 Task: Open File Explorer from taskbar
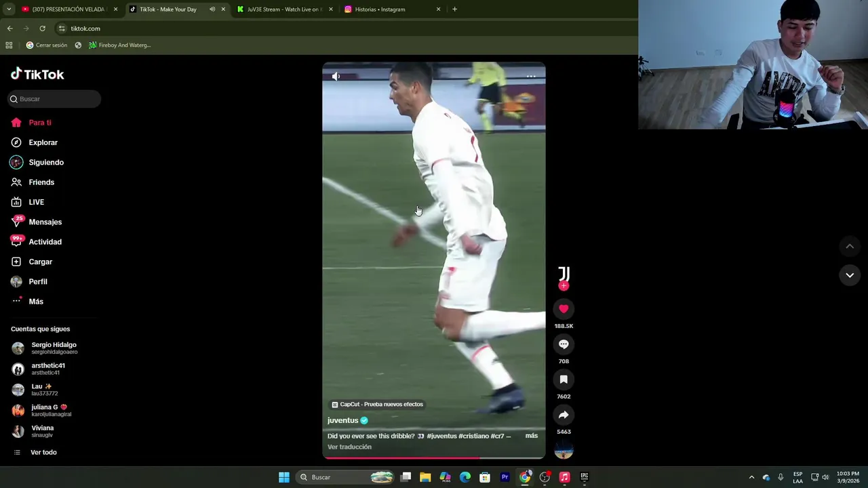click(x=425, y=477)
